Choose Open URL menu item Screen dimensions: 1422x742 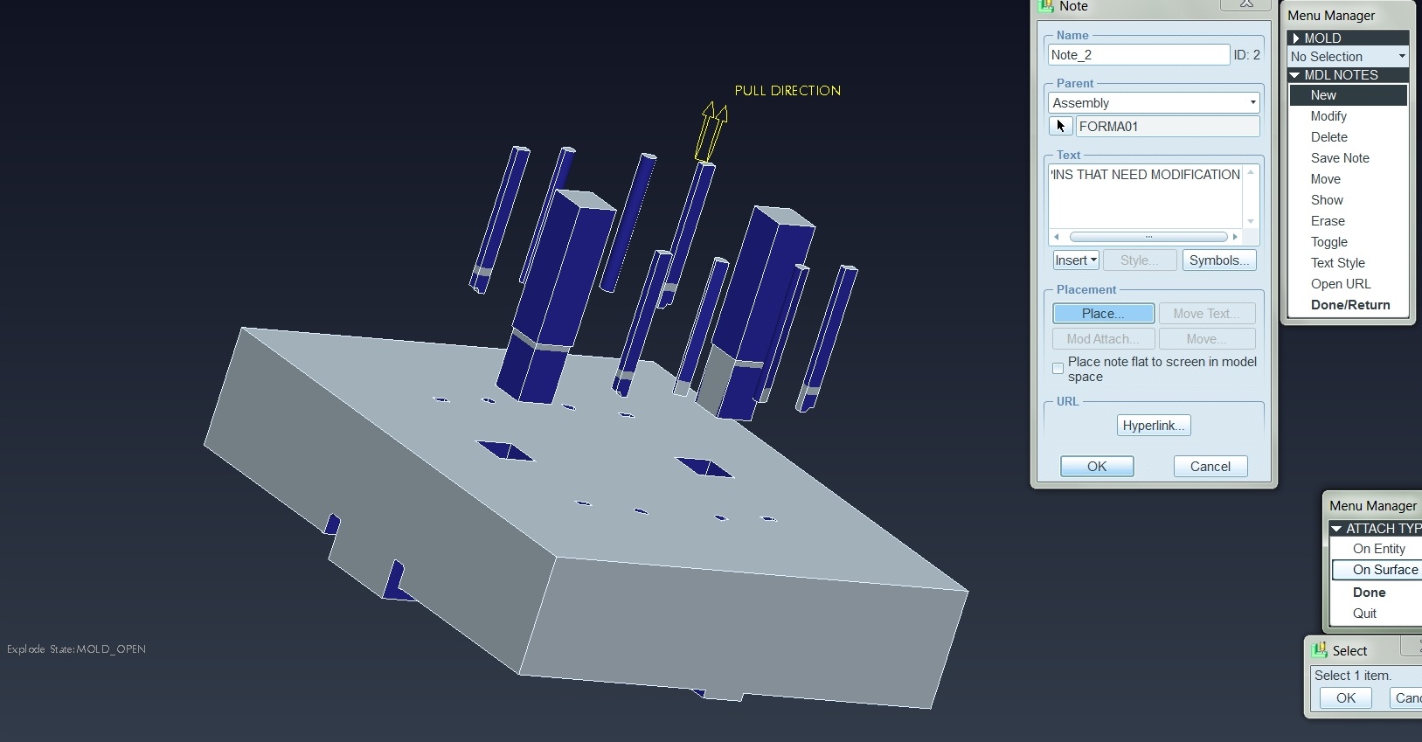coord(1341,284)
